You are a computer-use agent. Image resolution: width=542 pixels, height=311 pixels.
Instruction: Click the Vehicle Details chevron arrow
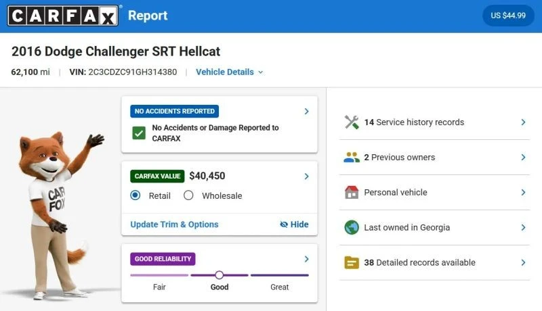point(261,72)
